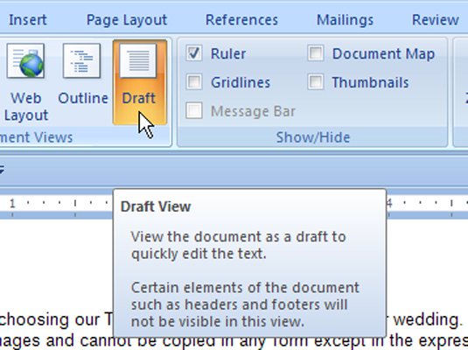Switch to Web Layout view icon
This screenshot has width=468, height=350.
pos(25,60)
